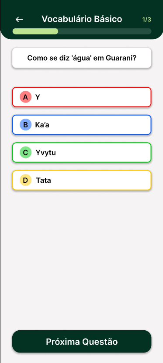Image resolution: width=163 pixels, height=363 pixels.
Task: Click the empty right side of the yellow-bordered card
Action: 104,180
